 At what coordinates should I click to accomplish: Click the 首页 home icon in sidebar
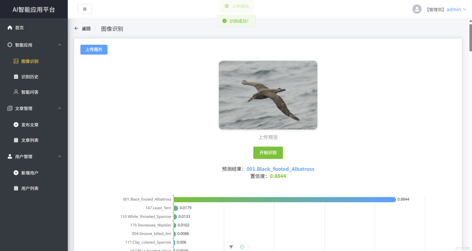coord(10,28)
